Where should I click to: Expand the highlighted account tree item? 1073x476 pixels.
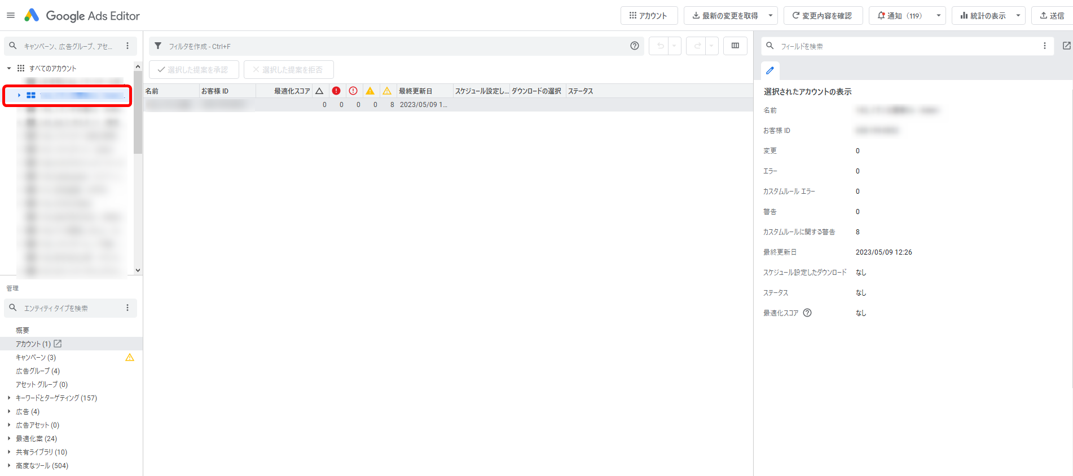click(19, 95)
